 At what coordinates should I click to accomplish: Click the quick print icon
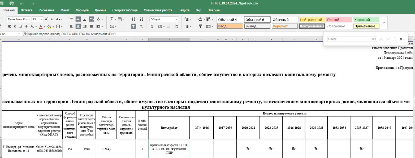pos(12,3)
